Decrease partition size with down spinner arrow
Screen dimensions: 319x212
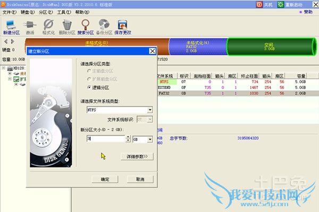[128, 140]
